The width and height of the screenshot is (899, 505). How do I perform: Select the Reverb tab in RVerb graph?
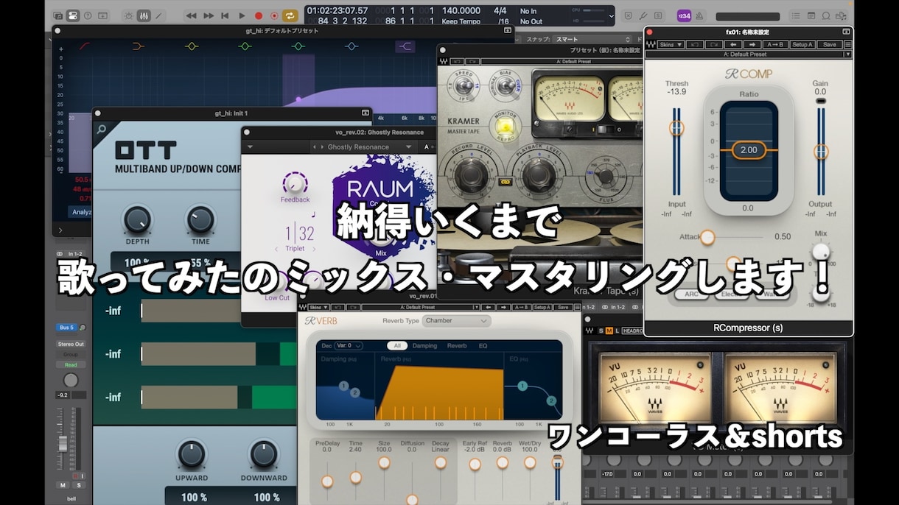coord(457,345)
